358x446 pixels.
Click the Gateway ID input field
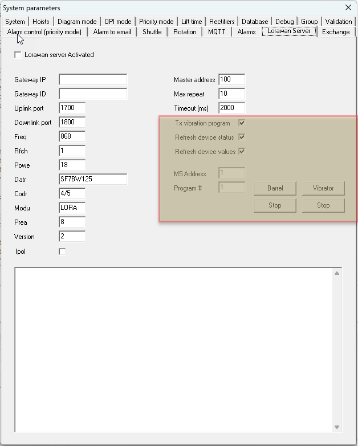pyautogui.click(x=93, y=94)
